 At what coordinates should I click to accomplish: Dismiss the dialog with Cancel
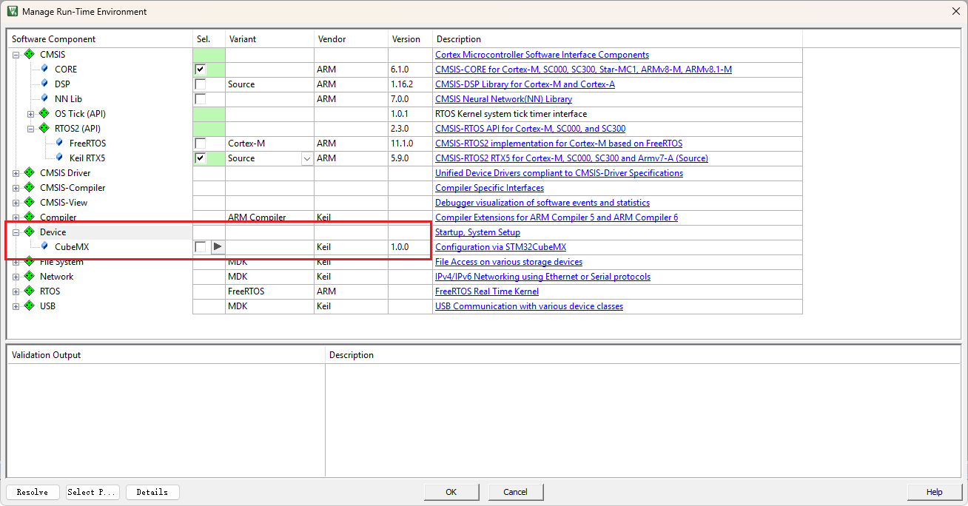516,492
